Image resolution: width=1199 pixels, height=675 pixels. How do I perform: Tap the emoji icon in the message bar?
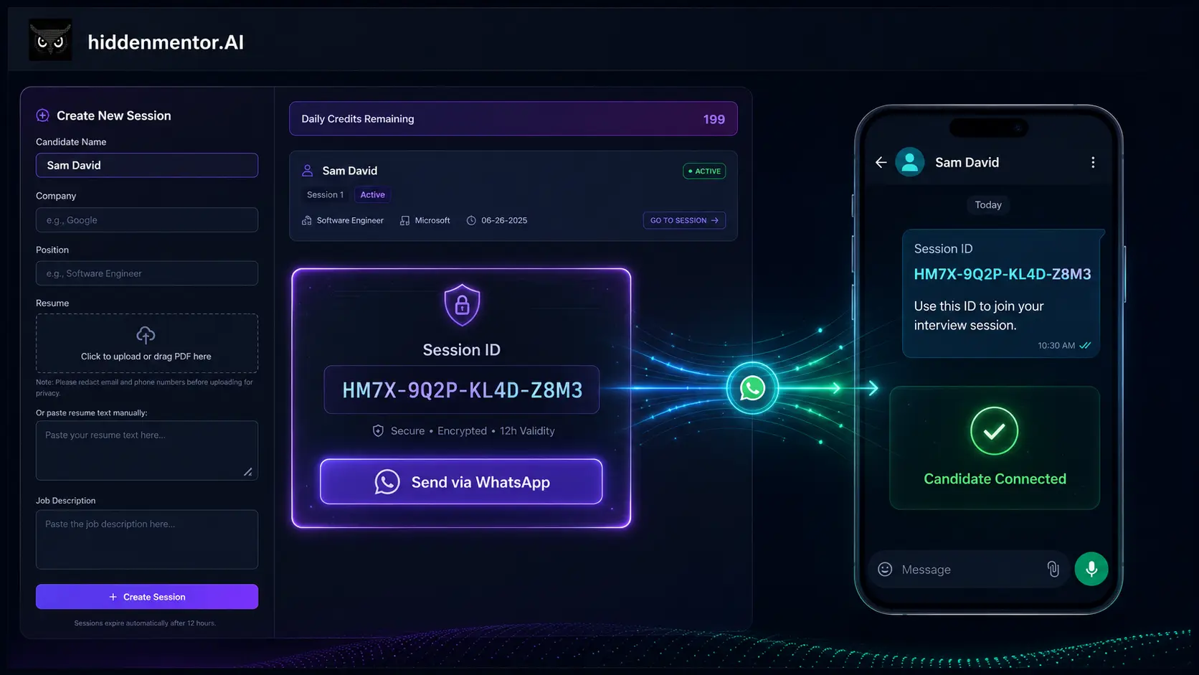[x=885, y=569]
